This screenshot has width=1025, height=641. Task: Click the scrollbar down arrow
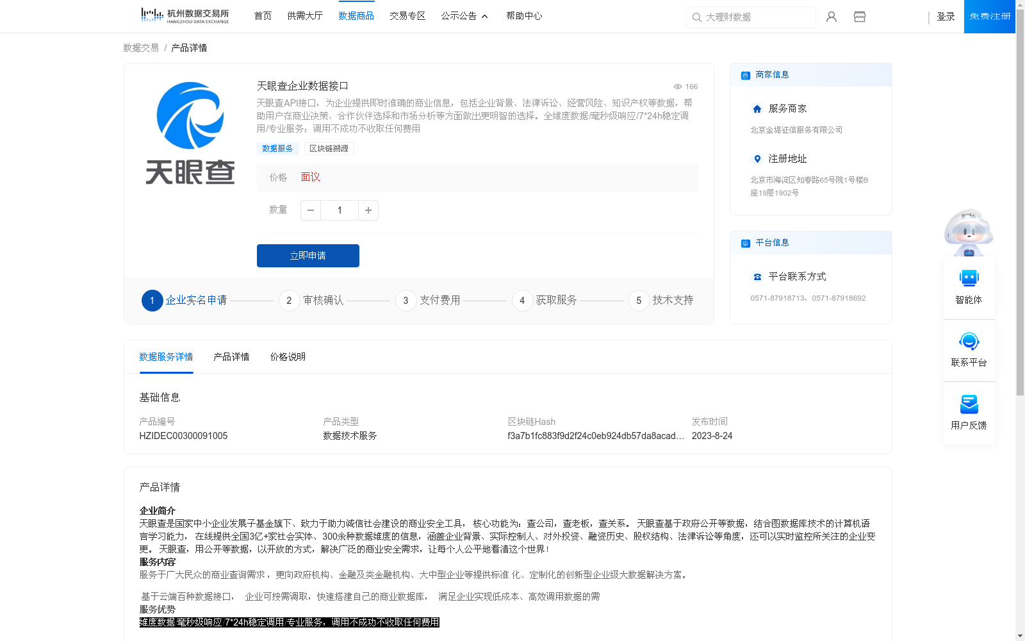click(1020, 636)
